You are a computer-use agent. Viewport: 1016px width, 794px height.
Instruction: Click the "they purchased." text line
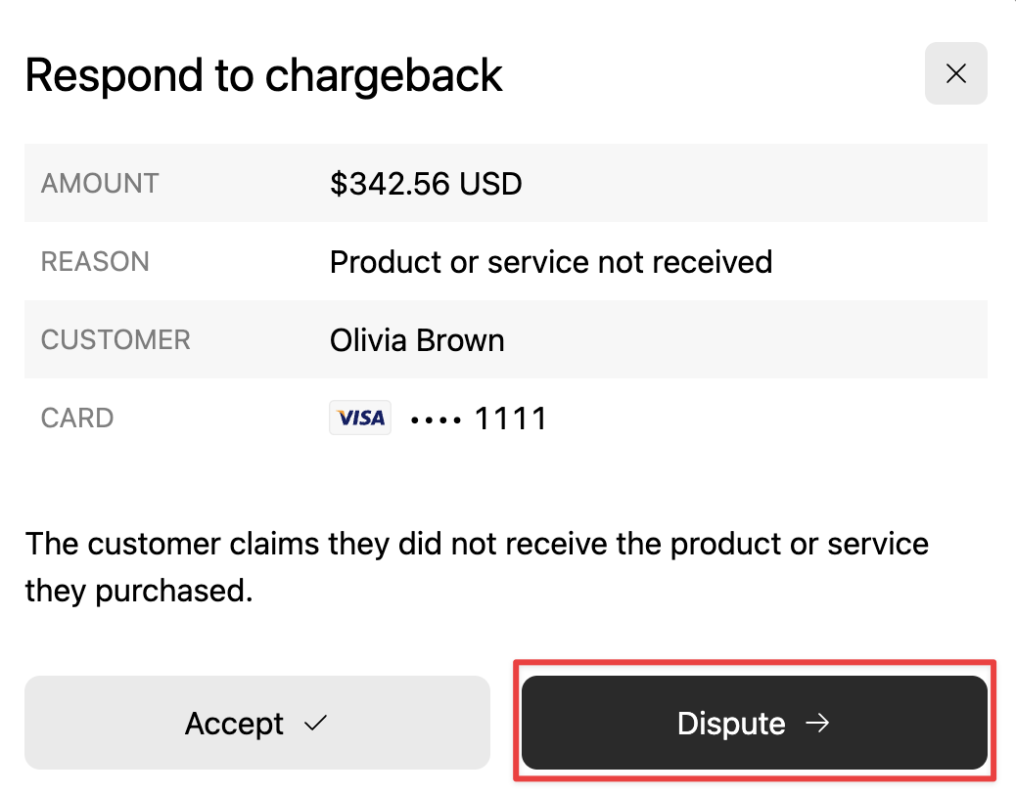139,591
